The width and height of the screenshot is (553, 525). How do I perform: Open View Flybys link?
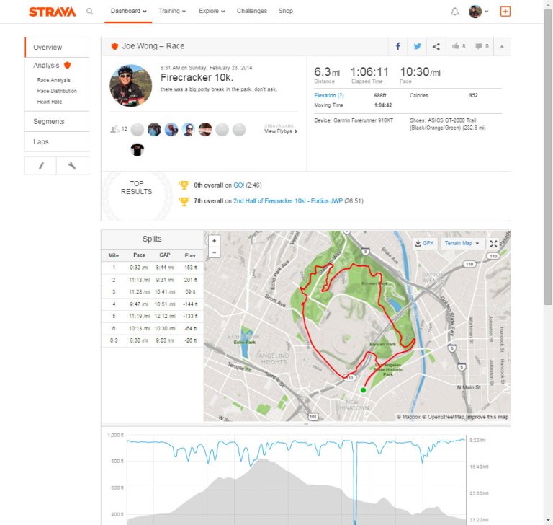(x=280, y=131)
